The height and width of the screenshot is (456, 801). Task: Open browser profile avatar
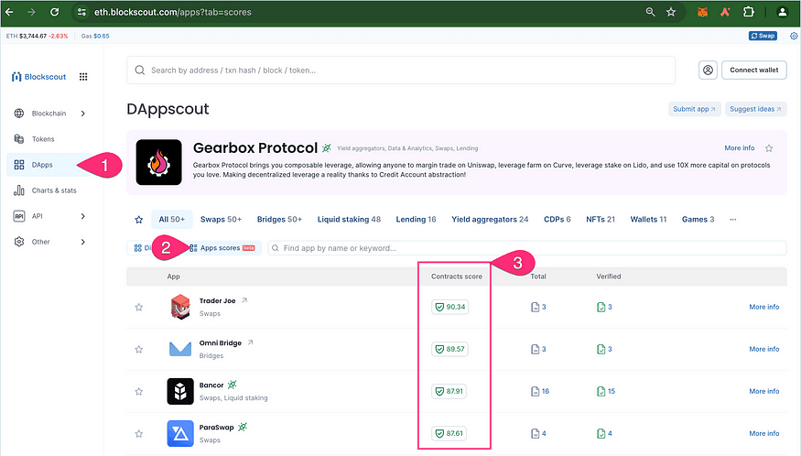click(x=782, y=12)
